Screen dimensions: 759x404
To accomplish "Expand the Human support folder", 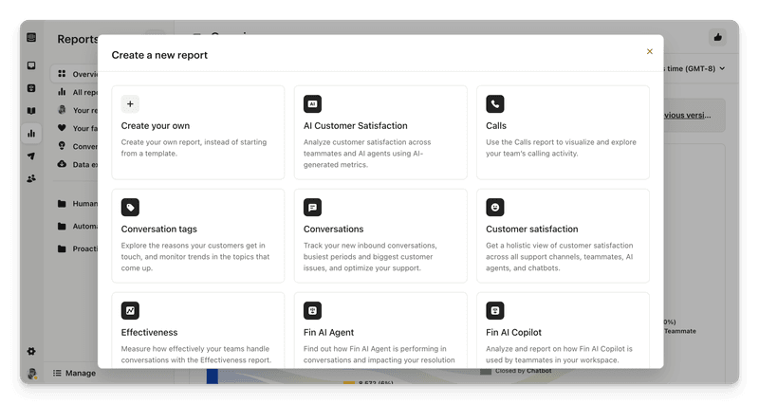I will pyautogui.click(x=77, y=204).
